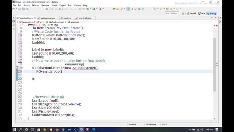The image size is (234, 132).
Task: Click the Smart Insert status entry
Action: (151, 125)
